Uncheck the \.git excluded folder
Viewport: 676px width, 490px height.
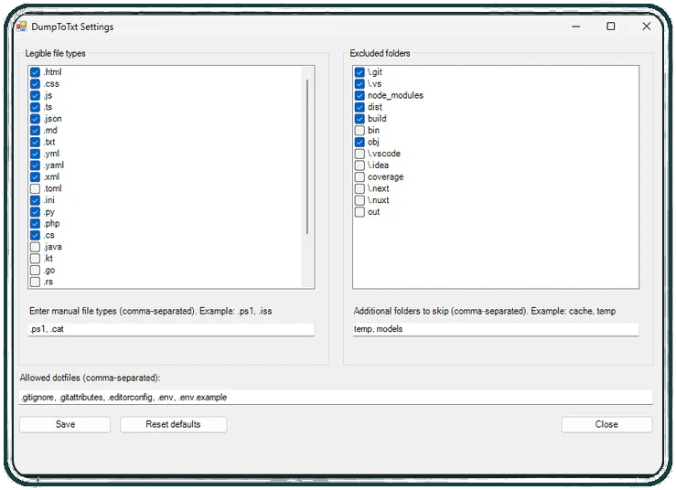pos(359,72)
